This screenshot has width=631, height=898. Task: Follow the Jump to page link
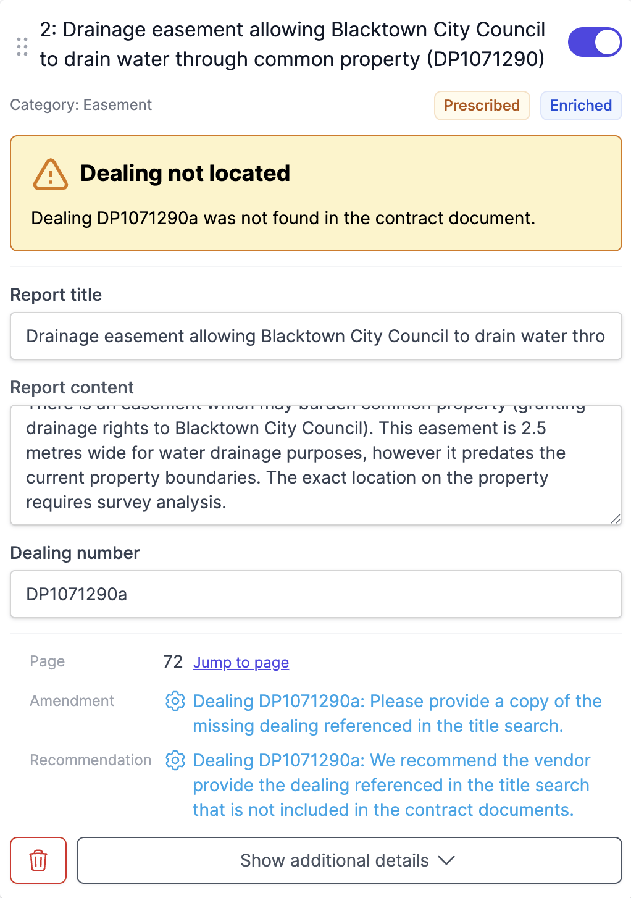(241, 663)
